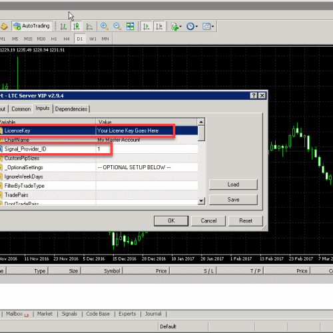Click the inputs list scrollbar thumb

(201, 133)
